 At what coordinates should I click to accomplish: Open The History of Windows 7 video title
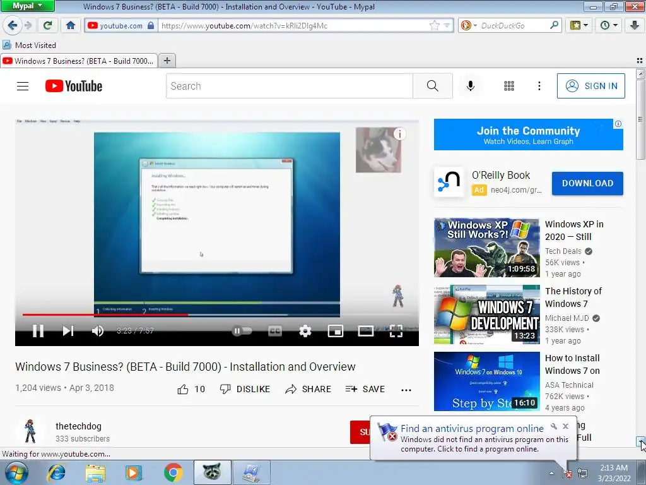click(573, 297)
